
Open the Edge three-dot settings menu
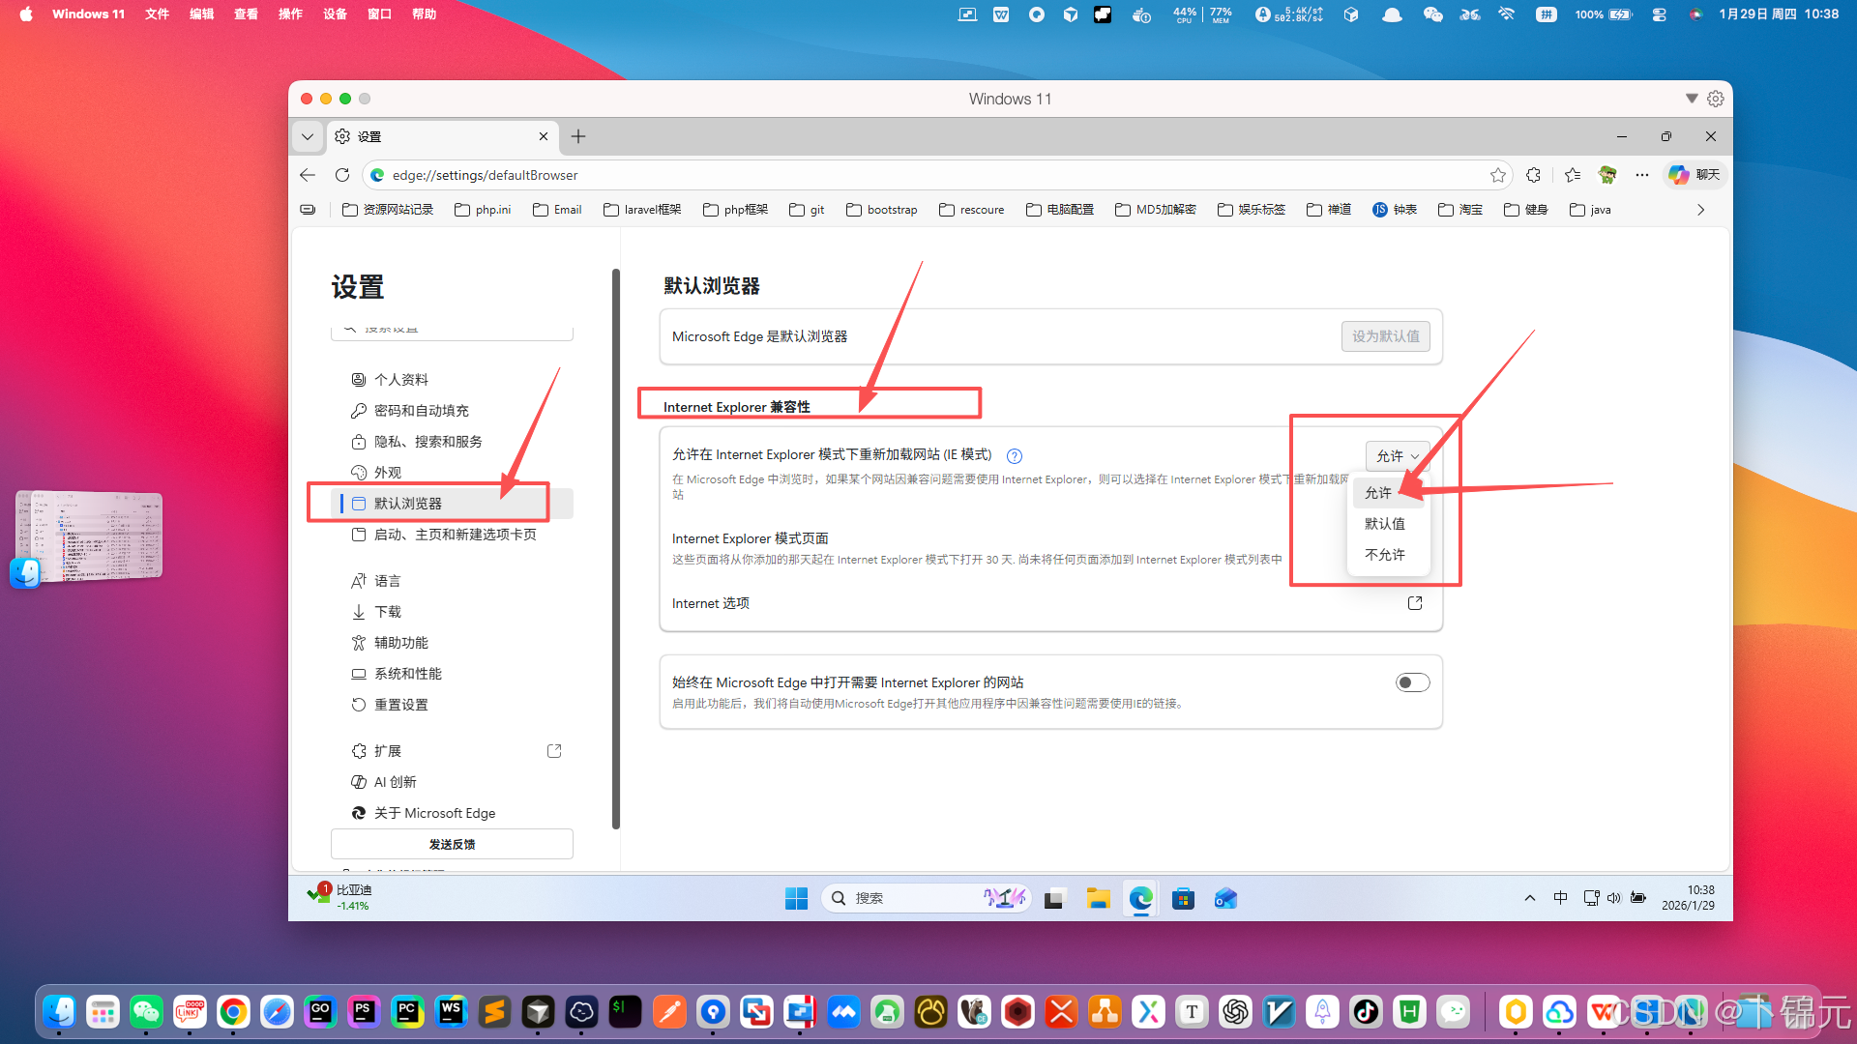click(x=1641, y=175)
